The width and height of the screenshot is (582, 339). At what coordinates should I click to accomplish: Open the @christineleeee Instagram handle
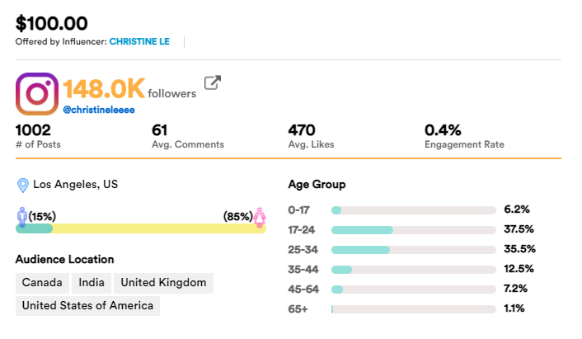99,109
